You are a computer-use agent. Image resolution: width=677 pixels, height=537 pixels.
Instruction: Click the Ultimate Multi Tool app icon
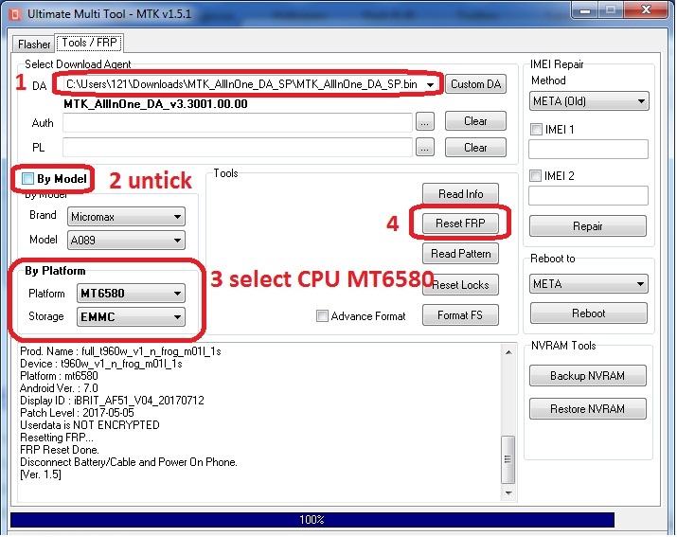click(15, 14)
